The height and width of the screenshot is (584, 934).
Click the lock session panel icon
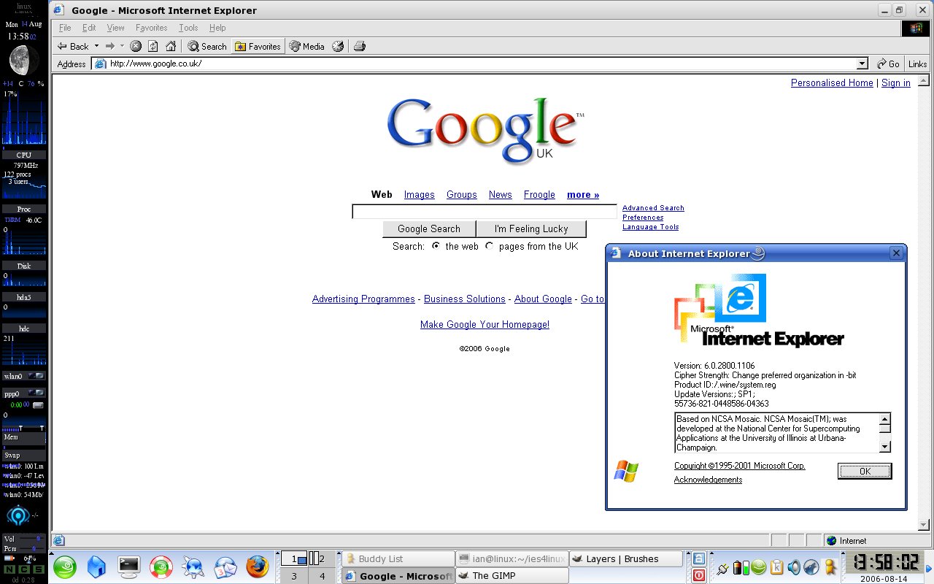tap(698, 559)
